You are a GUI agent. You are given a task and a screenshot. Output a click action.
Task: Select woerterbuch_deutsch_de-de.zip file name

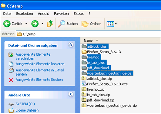click(x=112, y=106)
